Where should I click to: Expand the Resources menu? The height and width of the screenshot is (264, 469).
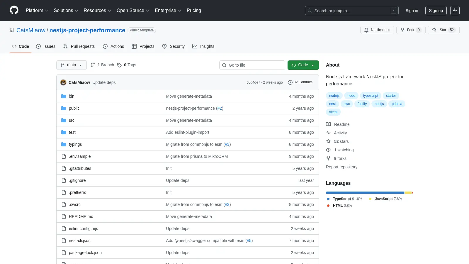pos(97,11)
